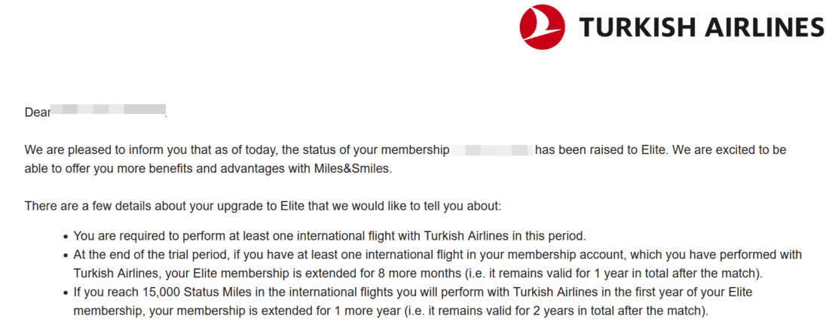Image resolution: width=829 pixels, height=331 pixels.
Task: Click the first bullet point dot
Action: click(x=66, y=236)
